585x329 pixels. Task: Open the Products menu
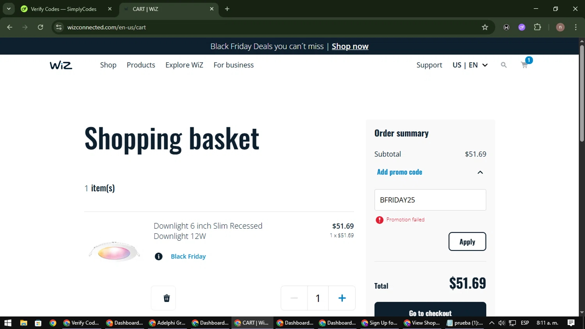click(141, 65)
